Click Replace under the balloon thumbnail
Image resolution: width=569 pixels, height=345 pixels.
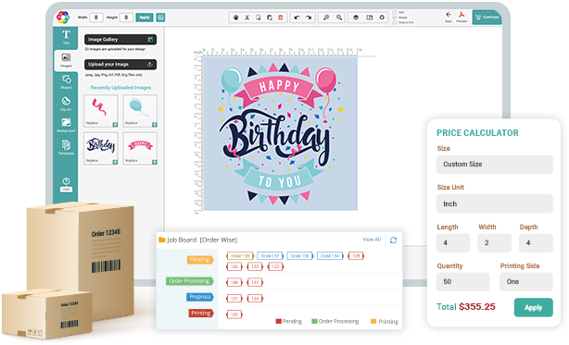(x=132, y=123)
